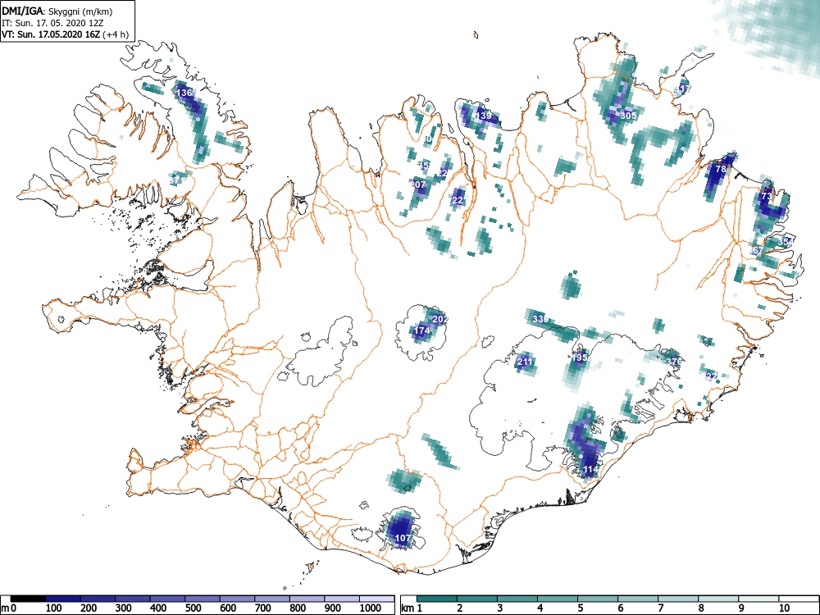Image resolution: width=820 pixels, height=615 pixels.
Task: Select the 4–5 km teal legend segment
Action: (x=558, y=599)
